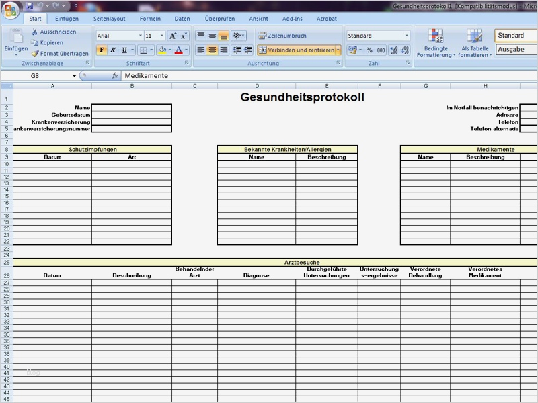Open the Schriftfarbe color dropdown arrow

[x=187, y=50]
